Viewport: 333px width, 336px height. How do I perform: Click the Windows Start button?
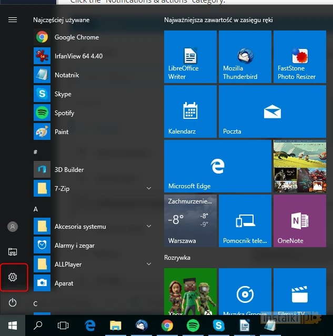point(13,325)
